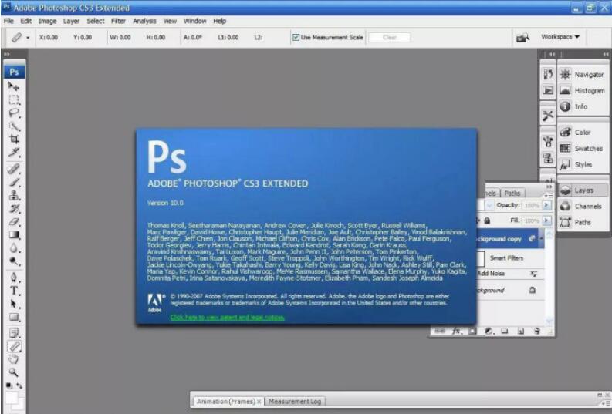Open the Channels panel from dock
The image size is (612, 414).
[x=583, y=206]
